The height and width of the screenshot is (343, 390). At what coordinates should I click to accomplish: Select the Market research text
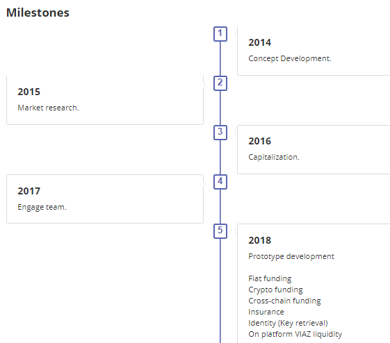point(48,108)
